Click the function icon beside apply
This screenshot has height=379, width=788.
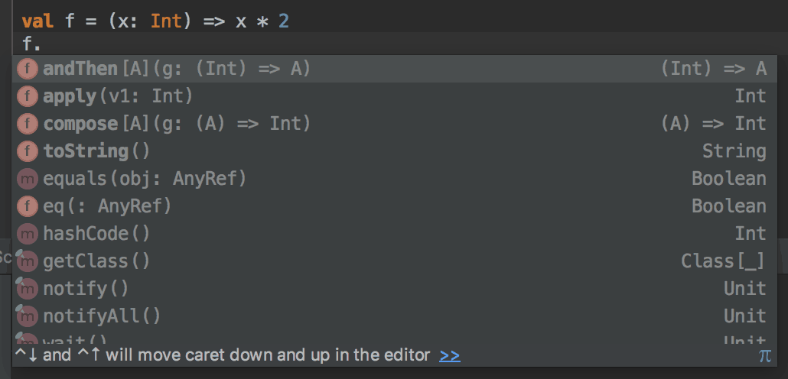coord(28,96)
